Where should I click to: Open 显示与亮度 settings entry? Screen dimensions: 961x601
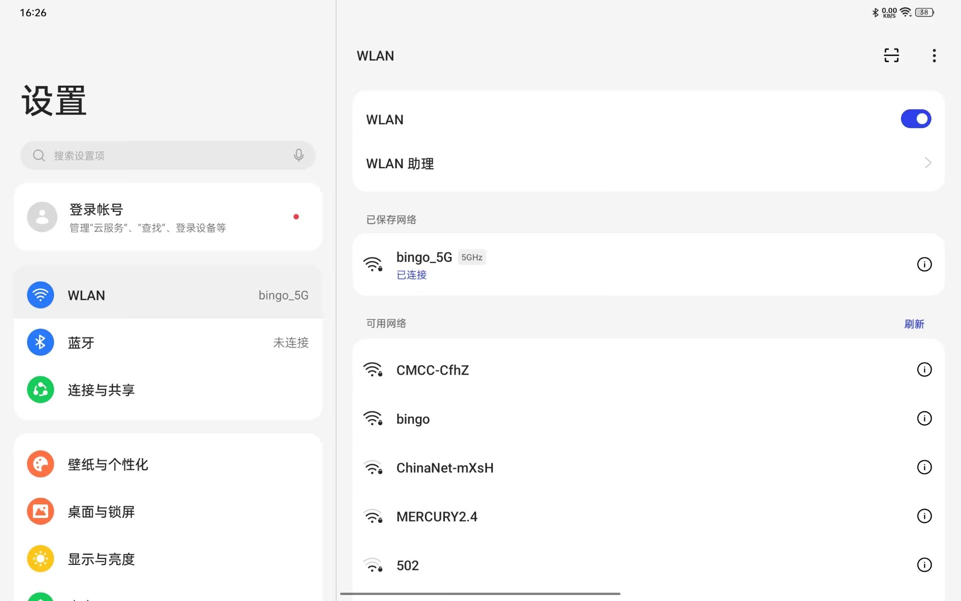[168, 559]
